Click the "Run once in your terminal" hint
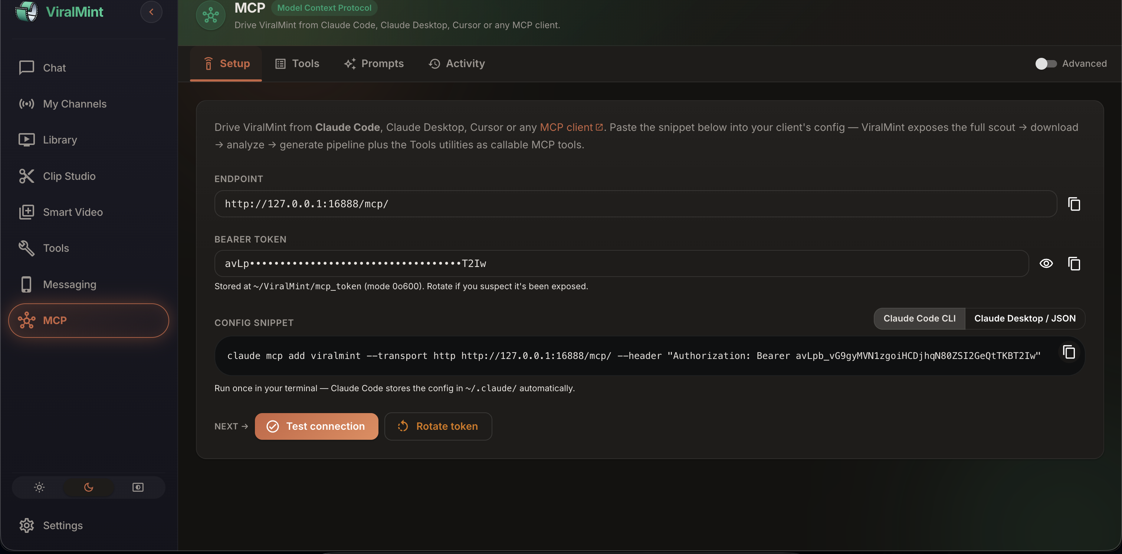This screenshot has width=1122, height=554. pyautogui.click(x=395, y=388)
